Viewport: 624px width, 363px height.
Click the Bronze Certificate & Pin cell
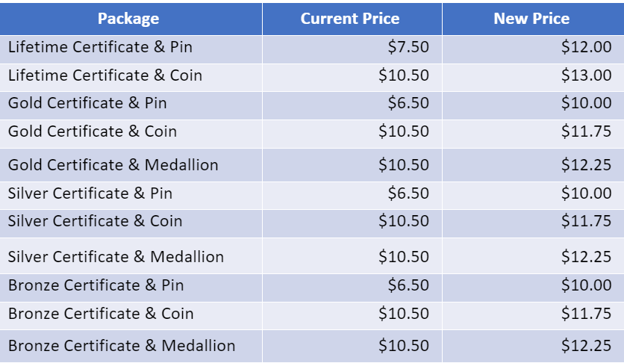pyautogui.click(x=96, y=285)
